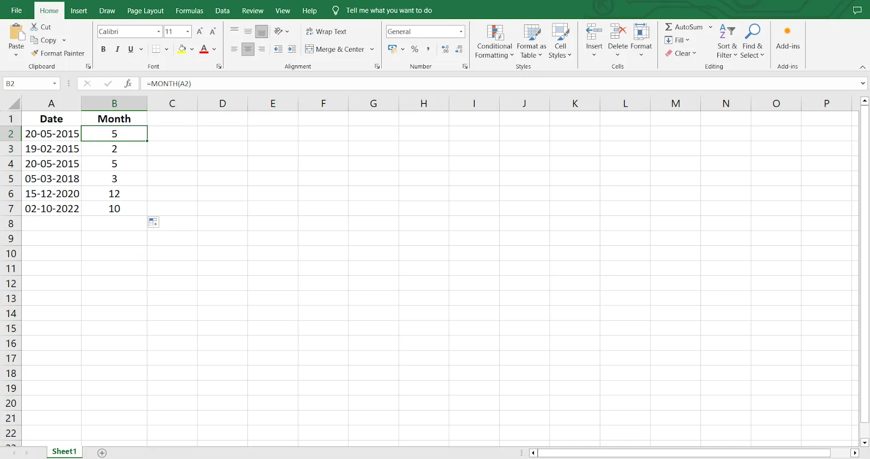Toggle Bold formatting
The height and width of the screenshot is (459, 870).
(x=103, y=49)
